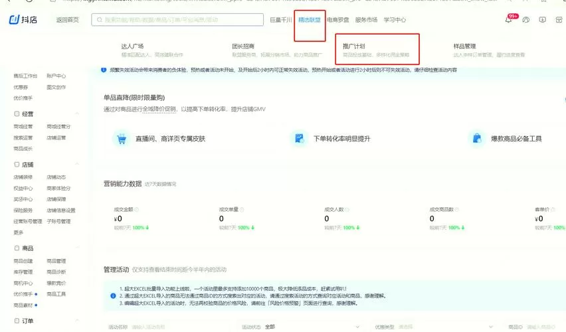
Task: Collapse the 商品 sidebar section
Action: coord(77,248)
